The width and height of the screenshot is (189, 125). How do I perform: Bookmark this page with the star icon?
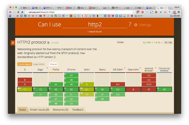click(x=133, y=12)
